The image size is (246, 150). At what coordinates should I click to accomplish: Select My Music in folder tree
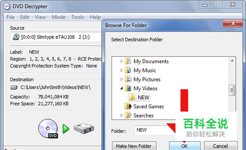(145, 70)
